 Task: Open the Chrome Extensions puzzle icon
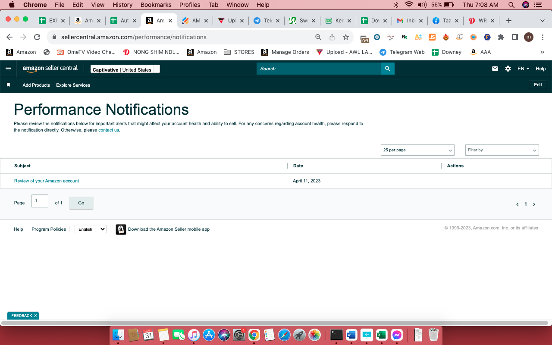click(x=501, y=37)
